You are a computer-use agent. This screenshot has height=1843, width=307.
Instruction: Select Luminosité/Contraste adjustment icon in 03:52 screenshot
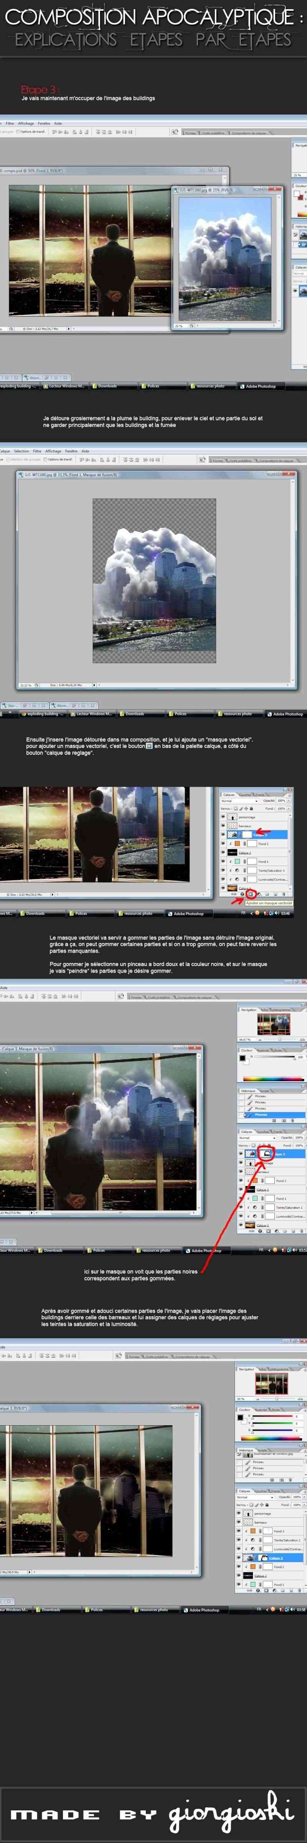[x=255, y=1216]
